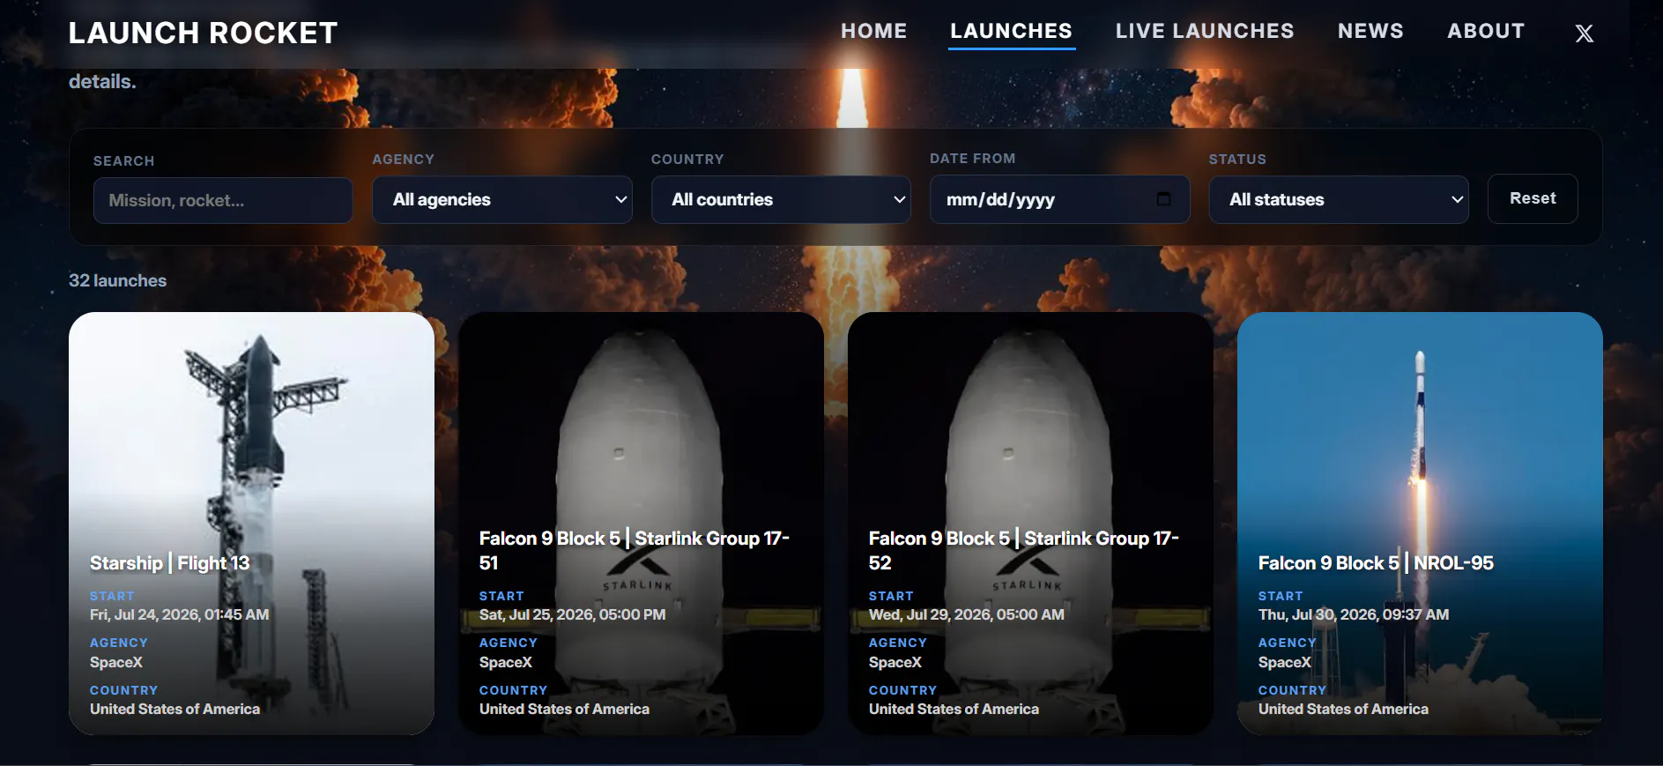
Task: Open the Starship Flight 13 launch card
Action: pyautogui.click(x=251, y=524)
